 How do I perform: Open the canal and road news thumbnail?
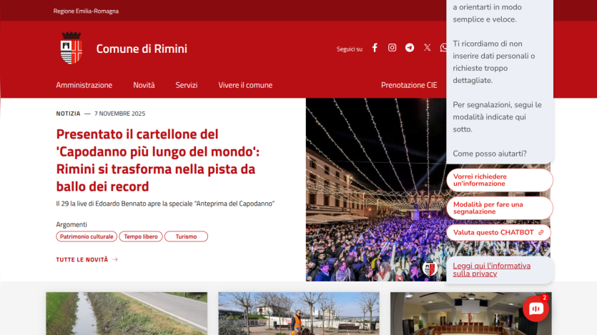click(x=127, y=314)
